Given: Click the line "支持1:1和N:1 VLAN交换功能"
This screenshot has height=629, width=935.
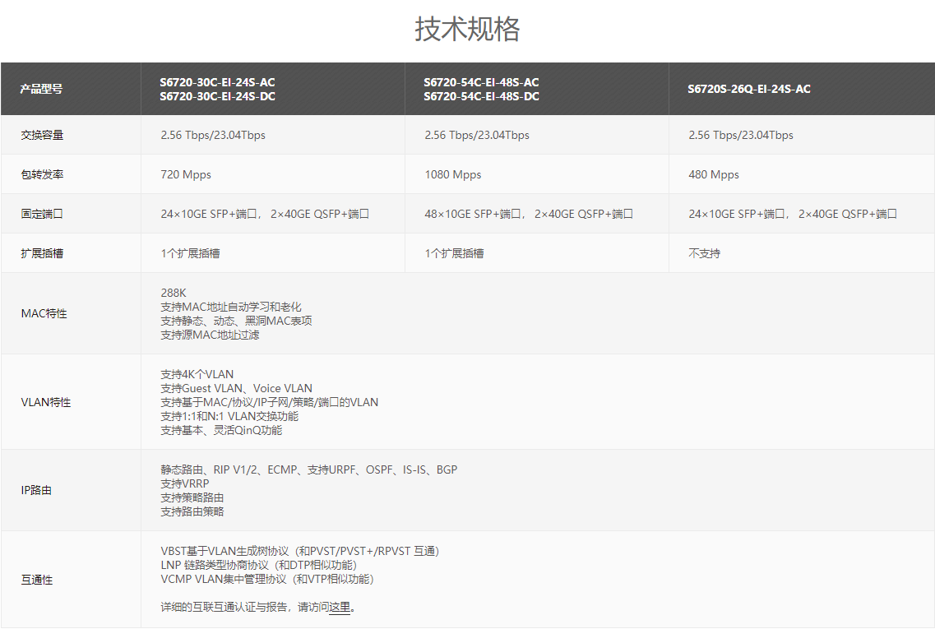Looking at the screenshot, I should click(229, 416).
